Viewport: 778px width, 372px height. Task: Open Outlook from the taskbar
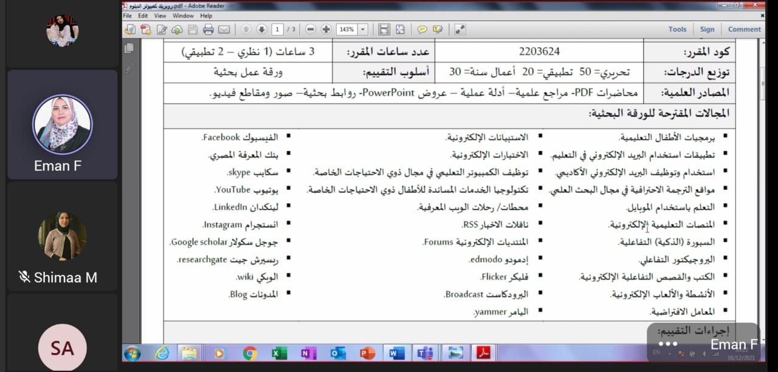[337, 353]
